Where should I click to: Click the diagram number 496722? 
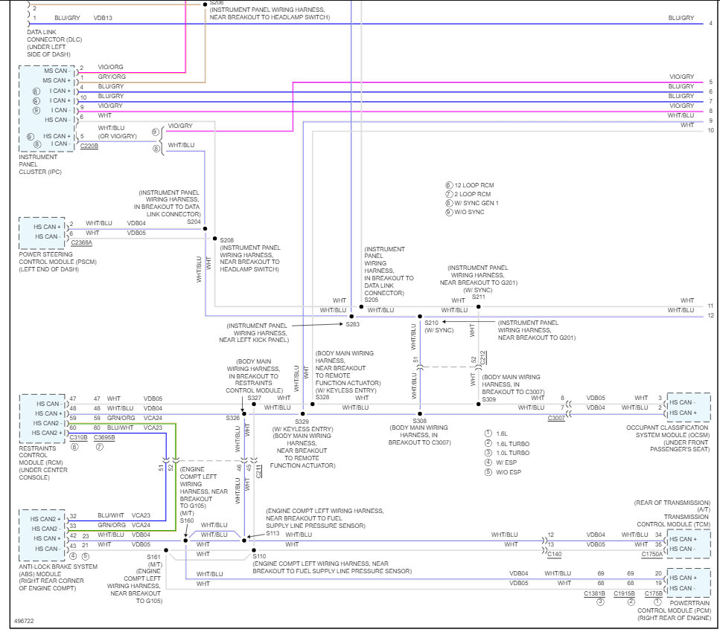click(24, 621)
